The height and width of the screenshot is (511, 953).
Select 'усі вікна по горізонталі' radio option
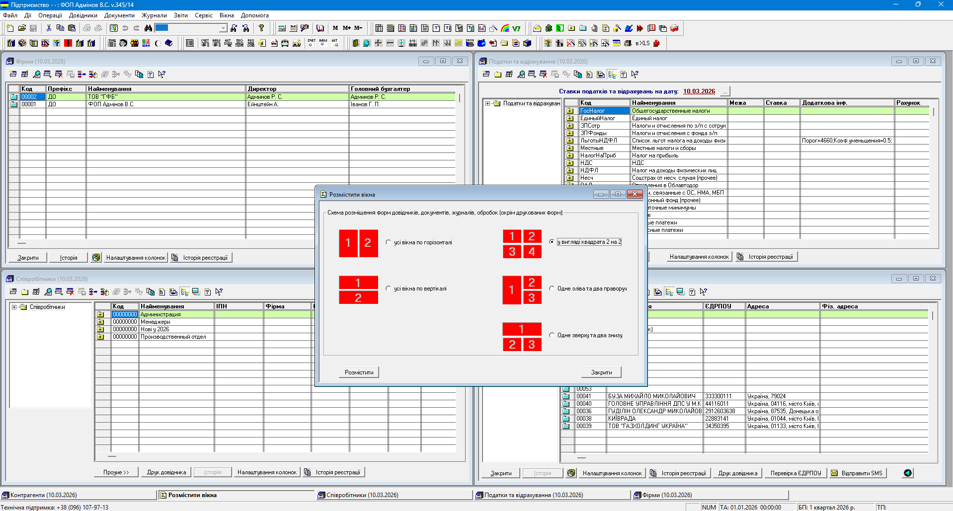point(389,242)
